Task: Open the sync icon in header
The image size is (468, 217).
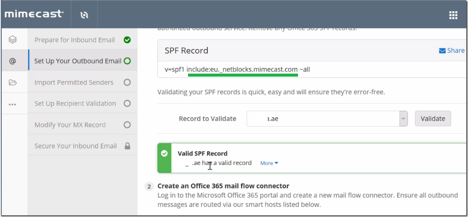Action: [x=84, y=15]
